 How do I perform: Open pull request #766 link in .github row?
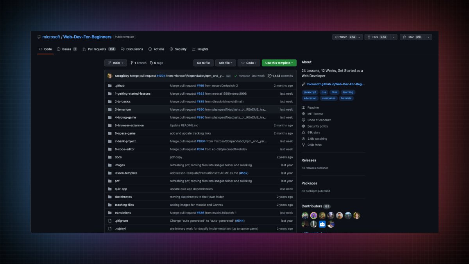(x=200, y=86)
